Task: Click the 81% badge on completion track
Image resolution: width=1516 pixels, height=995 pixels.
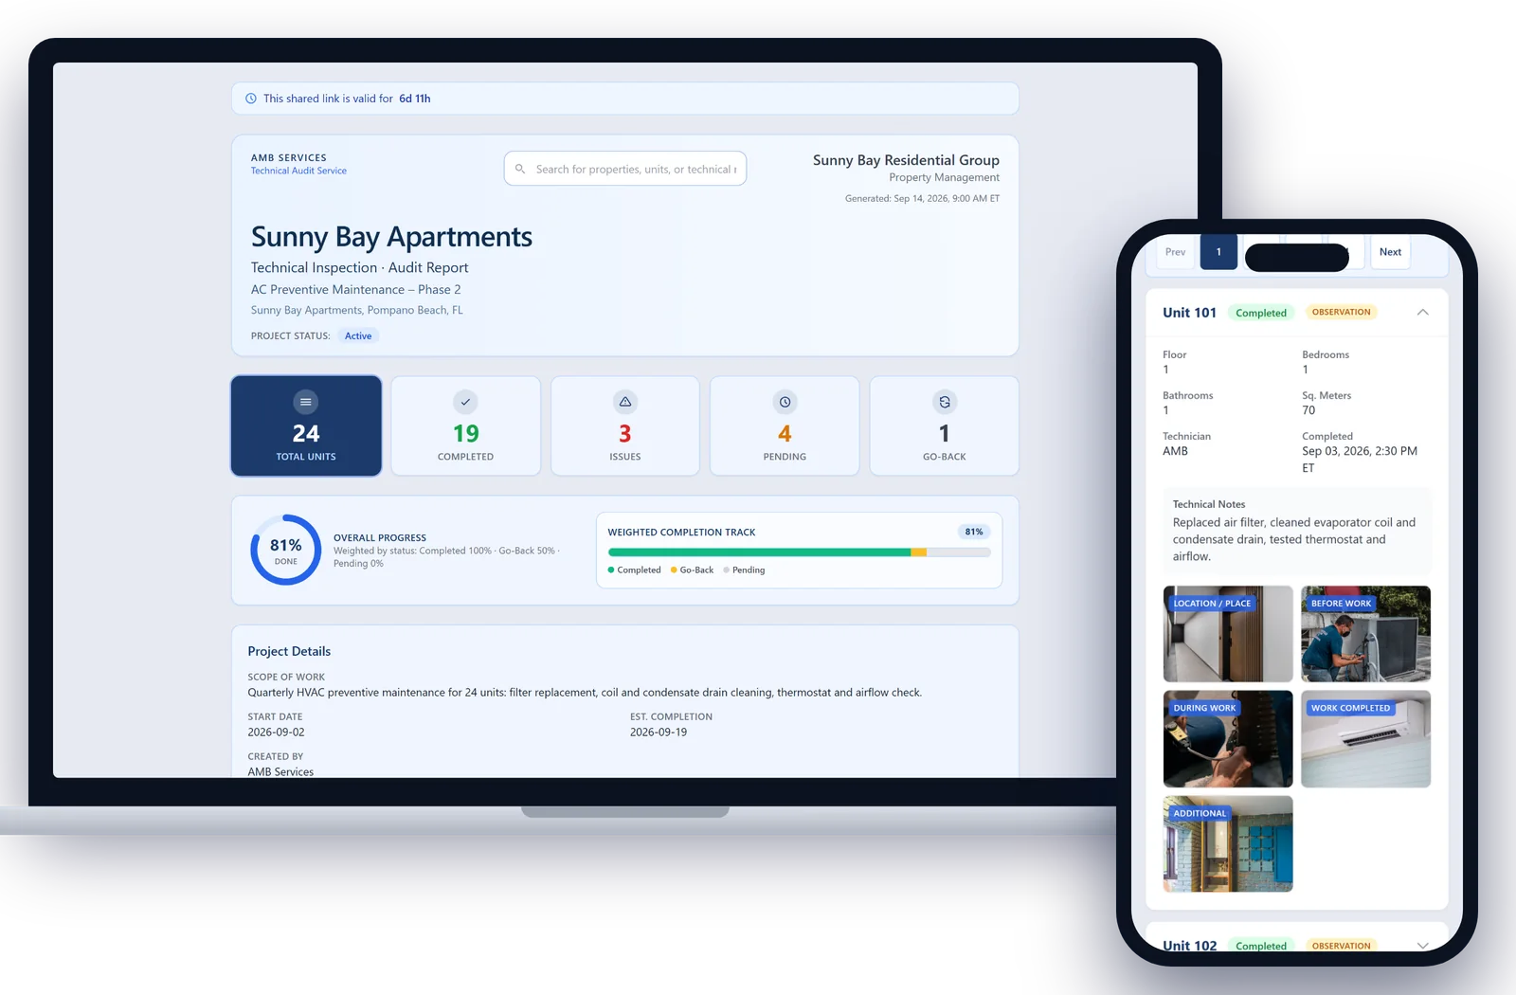Action: pyautogui.click(x=973, y=532)
